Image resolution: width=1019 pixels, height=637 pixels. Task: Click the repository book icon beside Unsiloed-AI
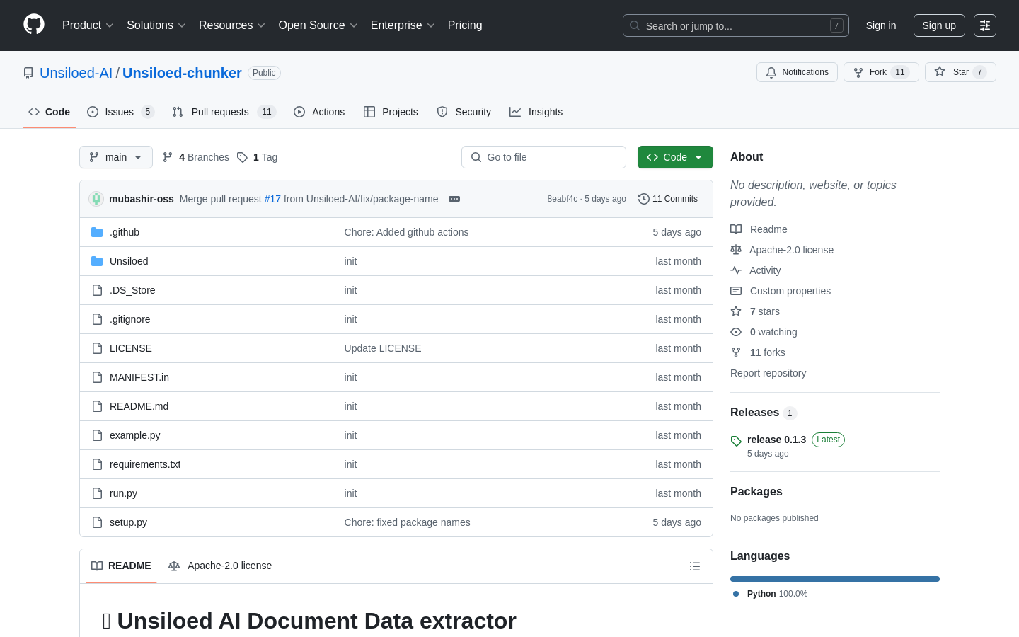28,73
